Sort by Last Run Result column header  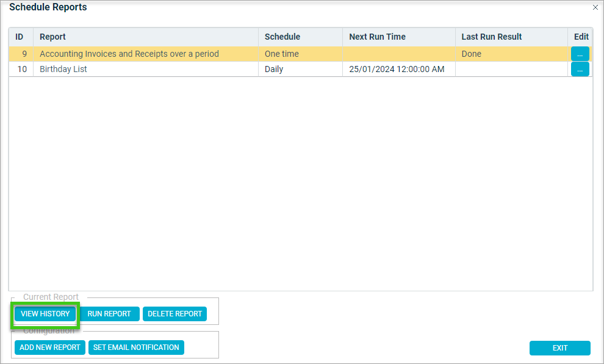click(511, 37)
